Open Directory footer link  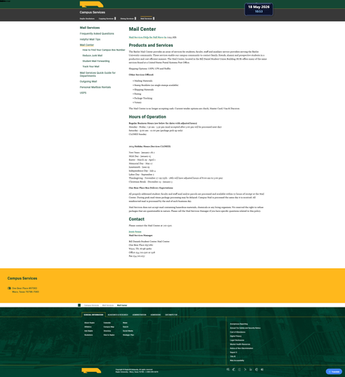pos(107,331)
